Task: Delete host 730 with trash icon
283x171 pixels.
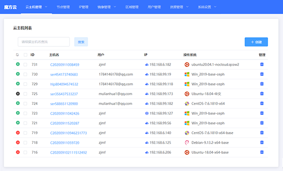Action: tap(262, 74)
